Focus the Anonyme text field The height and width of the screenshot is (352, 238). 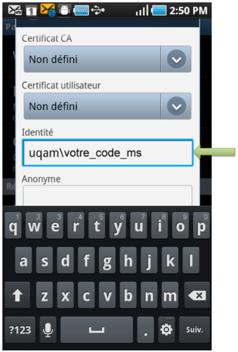[107, 195]
